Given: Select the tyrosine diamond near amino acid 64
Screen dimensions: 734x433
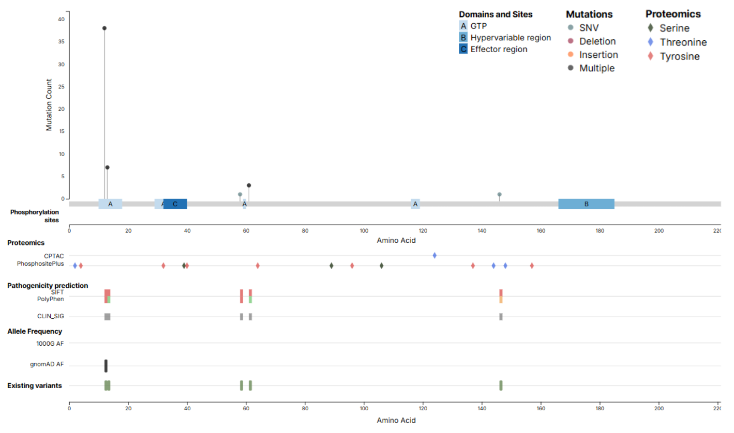Looking at the screenshot, I should point(258,266).
